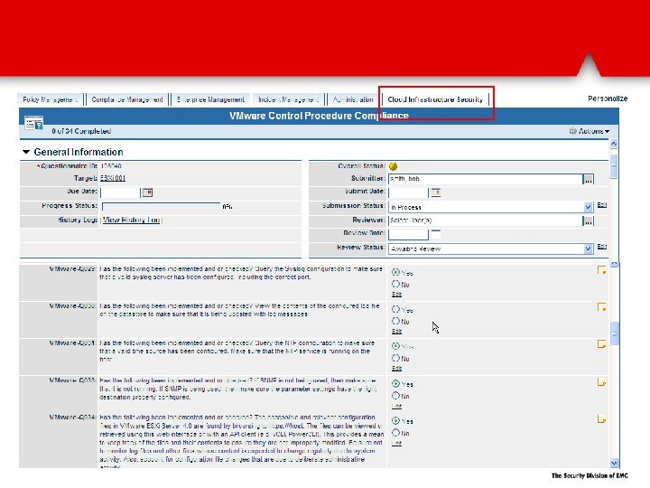Image resolution: width=650 pixels, height=488 pixels.
Task: Click the Reviewer Select User(s) field
Action: 485,221
